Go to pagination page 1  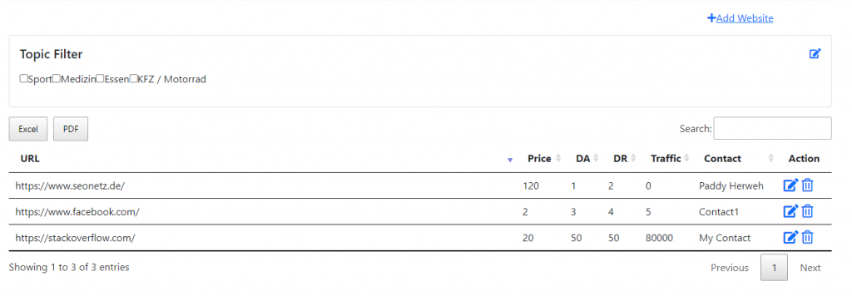point(775,267)
